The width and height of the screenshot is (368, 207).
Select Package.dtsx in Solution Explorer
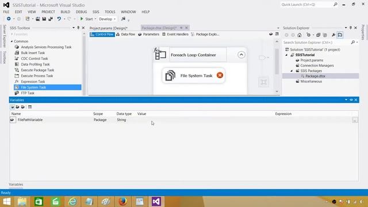tap(315, 76)
